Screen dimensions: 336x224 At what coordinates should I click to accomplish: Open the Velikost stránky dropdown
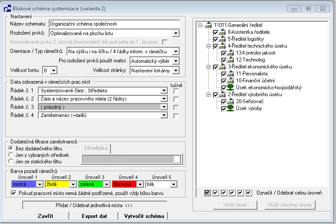pos(176,71)
